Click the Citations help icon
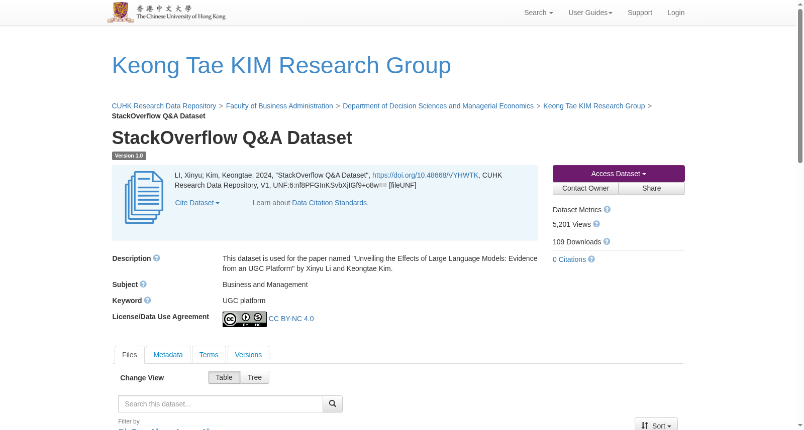Image resolution: width=804 pixels, height=430 pixels. [591, 259]
